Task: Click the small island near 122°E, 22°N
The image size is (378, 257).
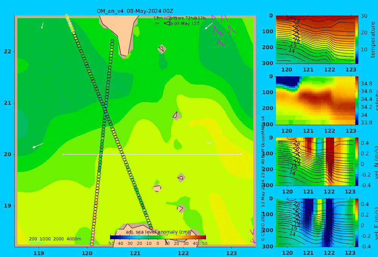Action: [x=162, y=49]
